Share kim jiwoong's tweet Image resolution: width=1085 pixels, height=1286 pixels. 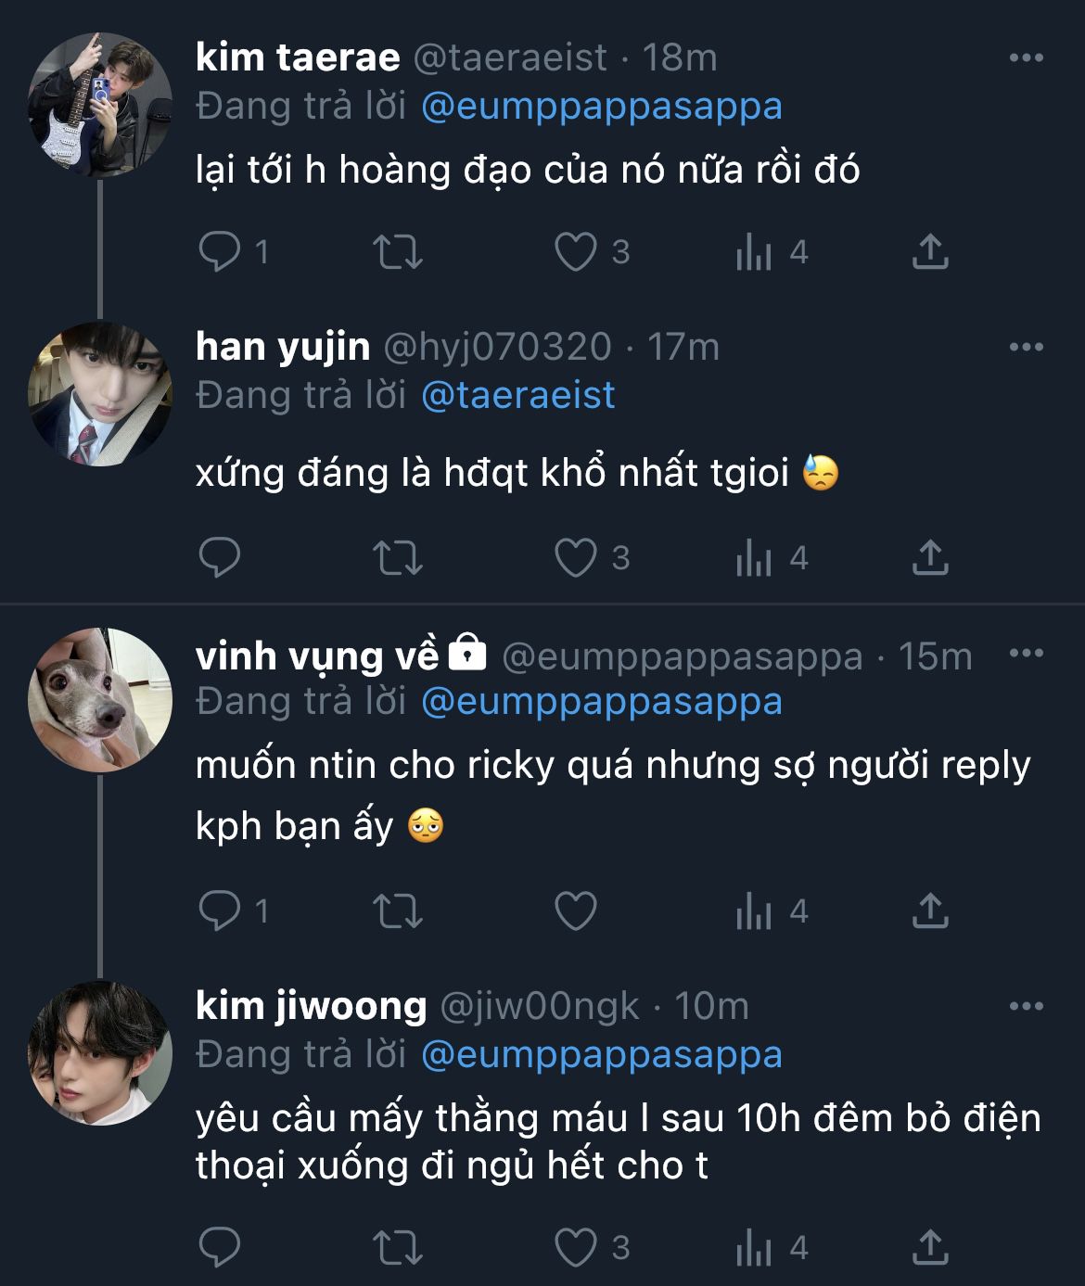(929, 1247)
